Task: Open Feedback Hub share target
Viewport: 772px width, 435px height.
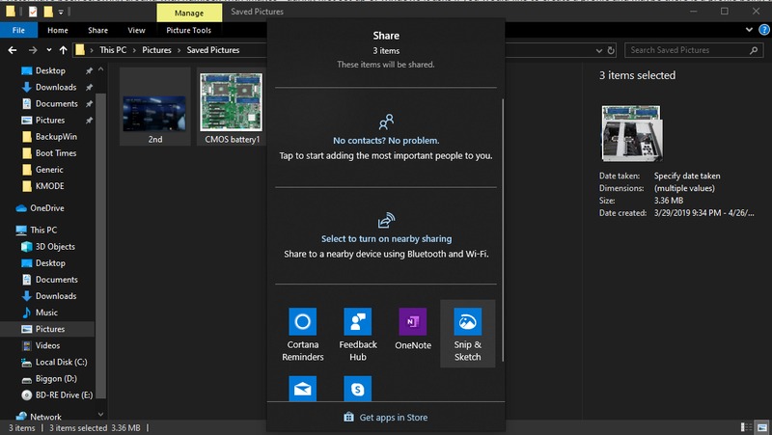Action: [358, 334]
